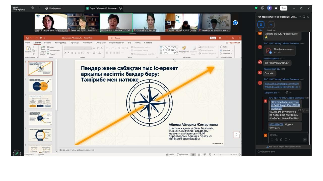Open dropdown next to Zoom info icon

pyautogui.click(x=38, y=8)
